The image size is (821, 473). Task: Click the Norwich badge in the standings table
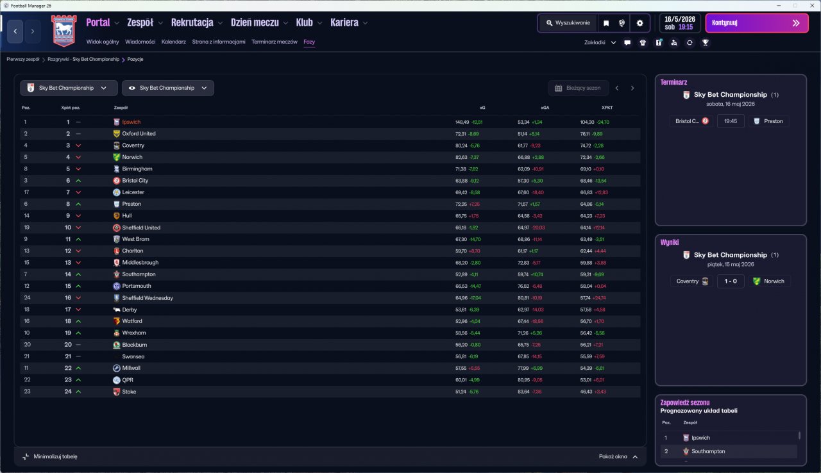pos(117,157)
